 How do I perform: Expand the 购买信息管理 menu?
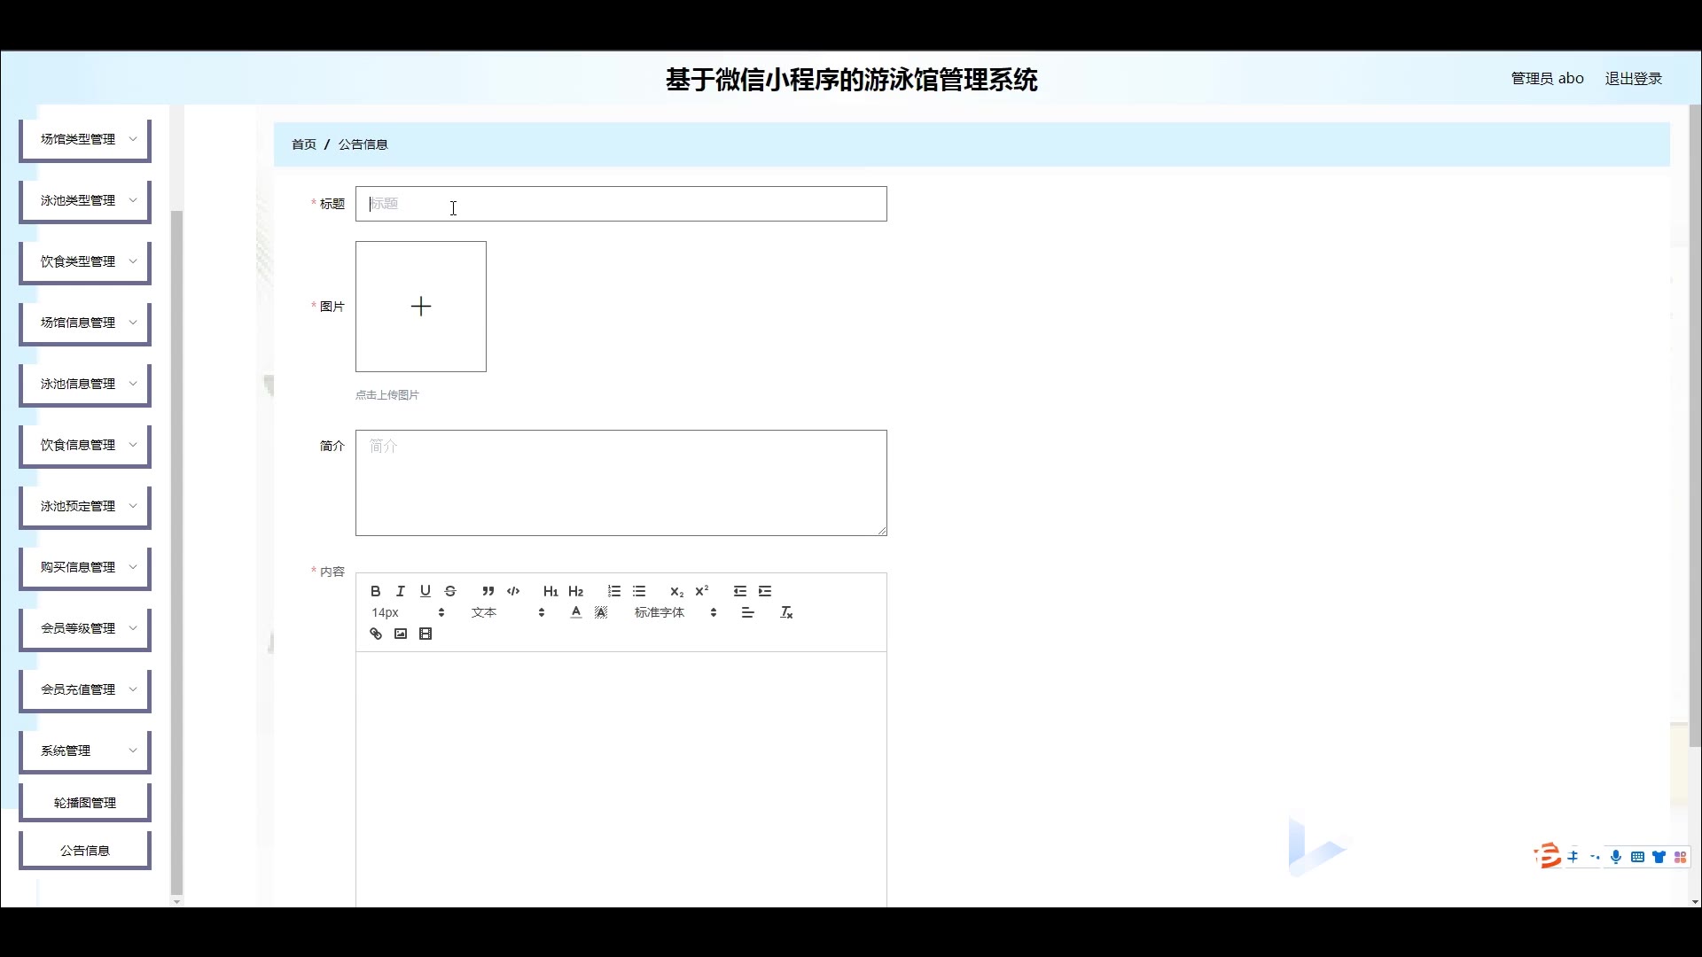tap(85, 568)
